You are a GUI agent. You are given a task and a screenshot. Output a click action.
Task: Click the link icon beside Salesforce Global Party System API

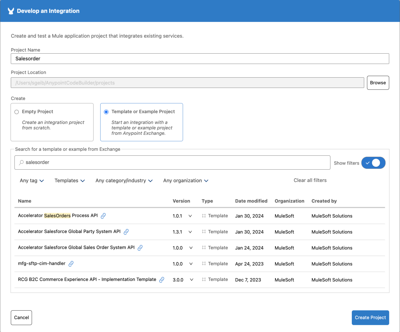[126, 232]
